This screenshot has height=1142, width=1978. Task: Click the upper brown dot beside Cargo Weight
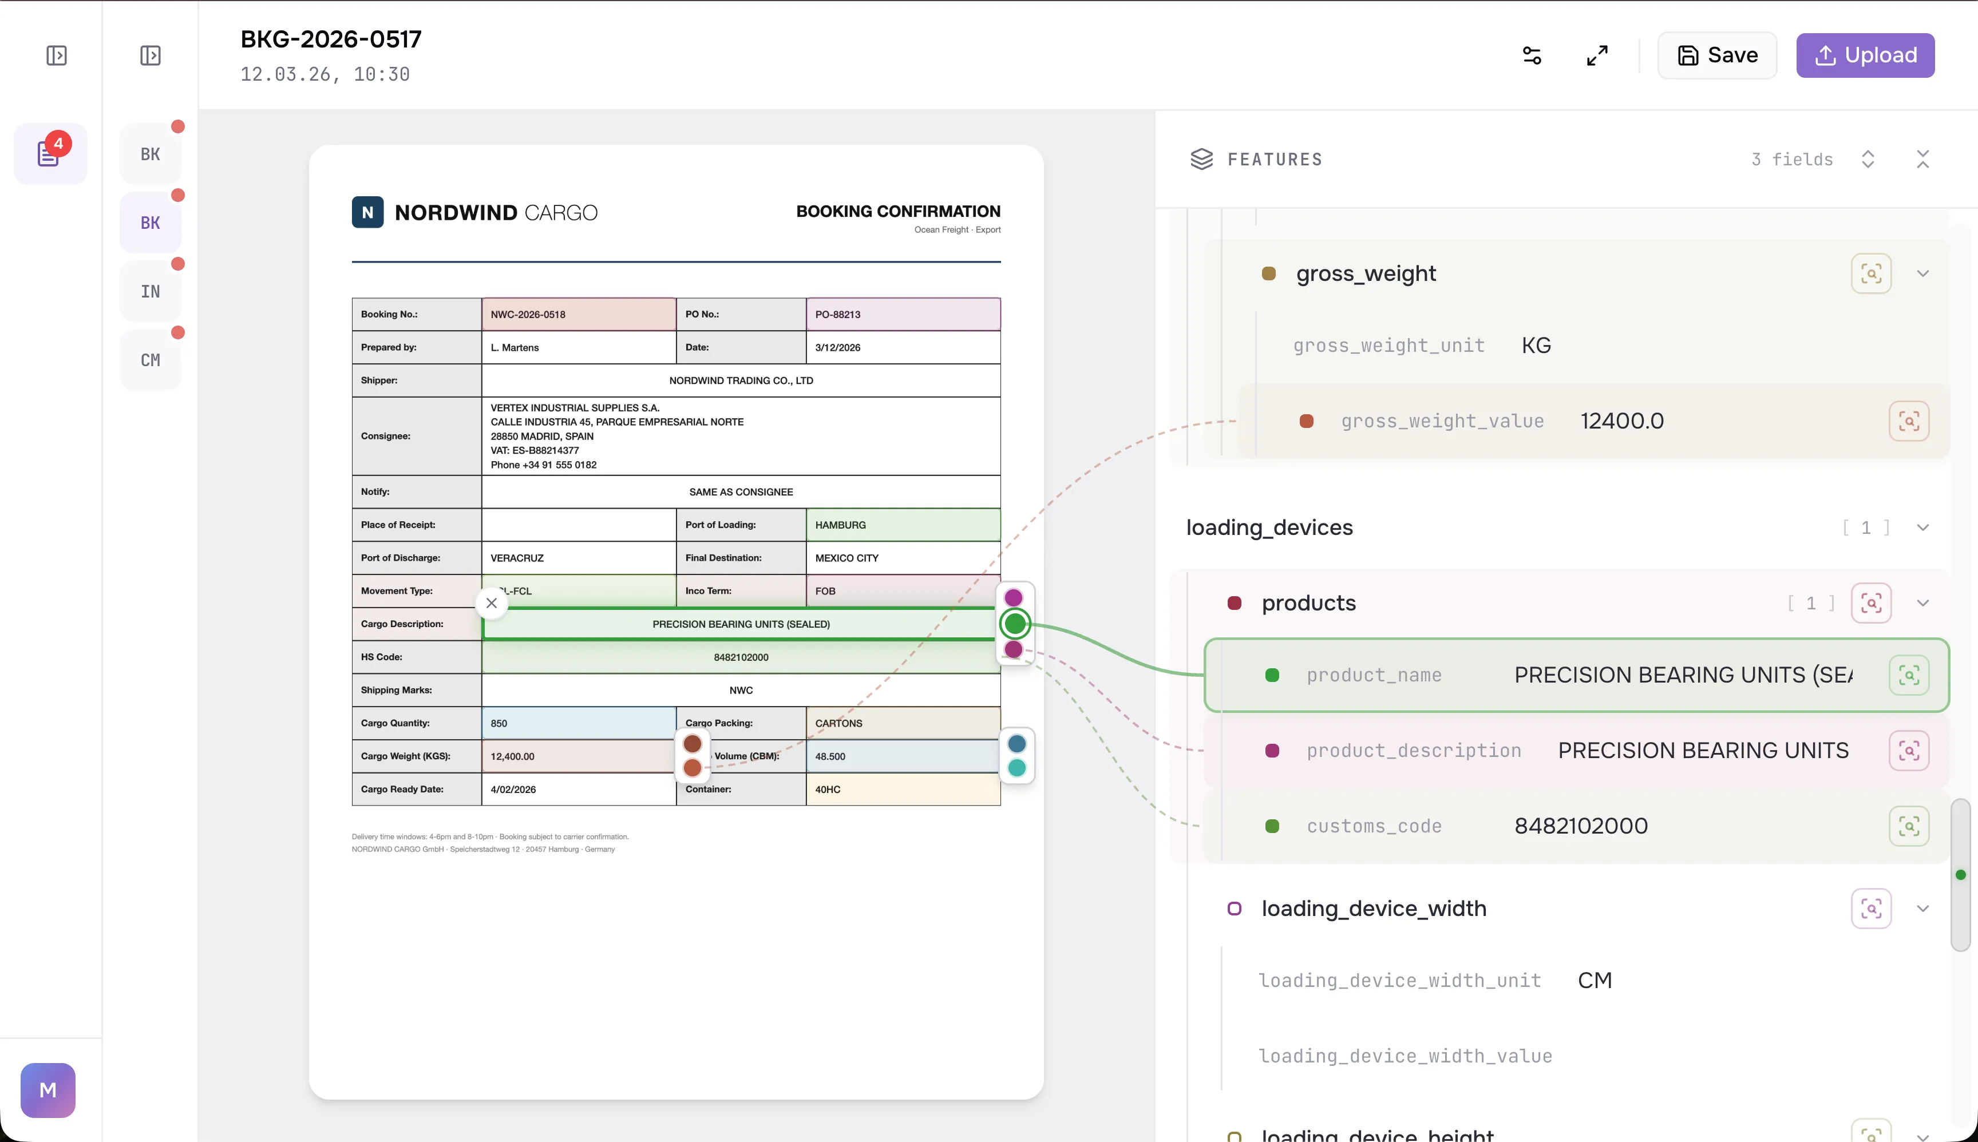[x=692, y=744]
